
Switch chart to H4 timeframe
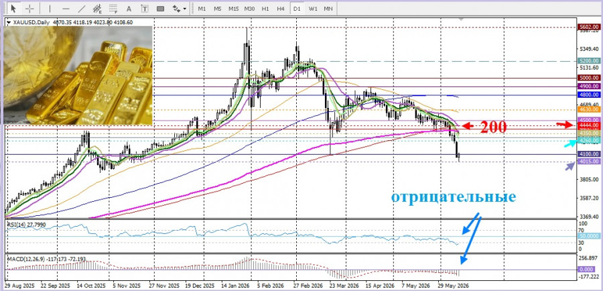pos(281,8)
